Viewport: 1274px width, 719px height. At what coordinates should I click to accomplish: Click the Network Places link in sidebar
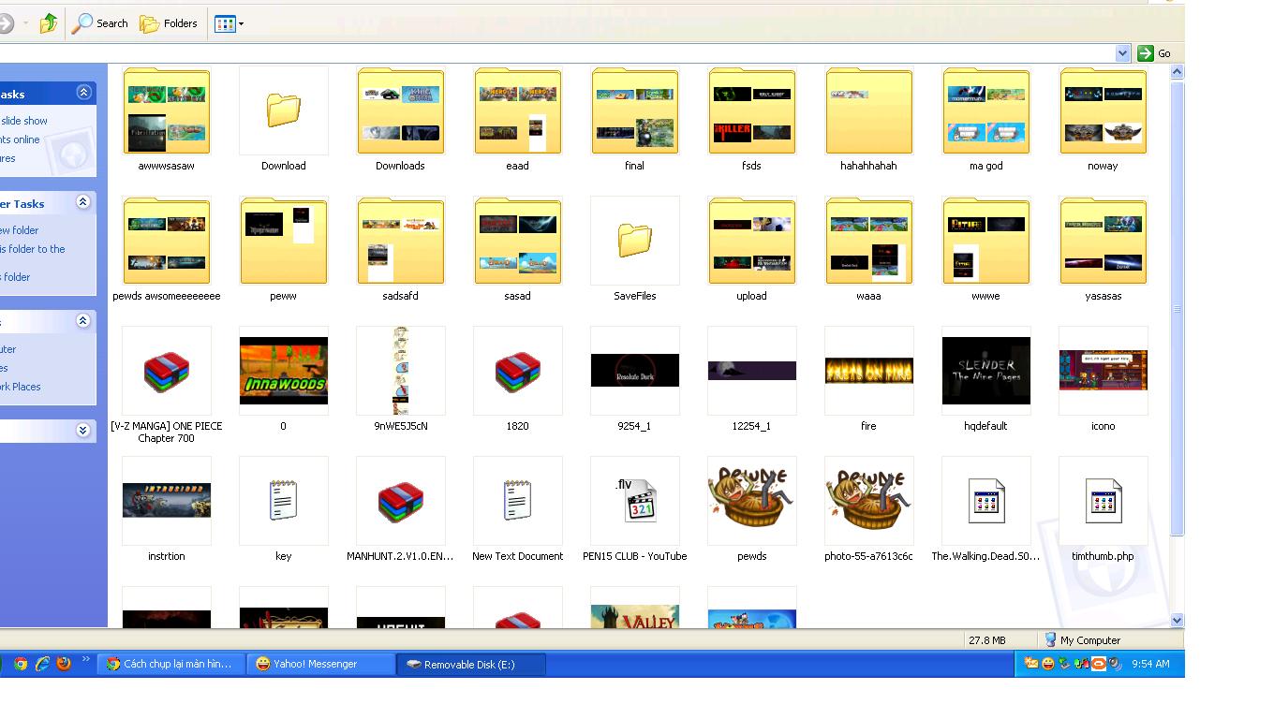coord(21,387)
